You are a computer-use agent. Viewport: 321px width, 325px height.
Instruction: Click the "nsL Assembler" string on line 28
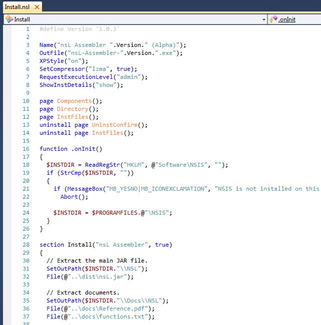point(121,245)
